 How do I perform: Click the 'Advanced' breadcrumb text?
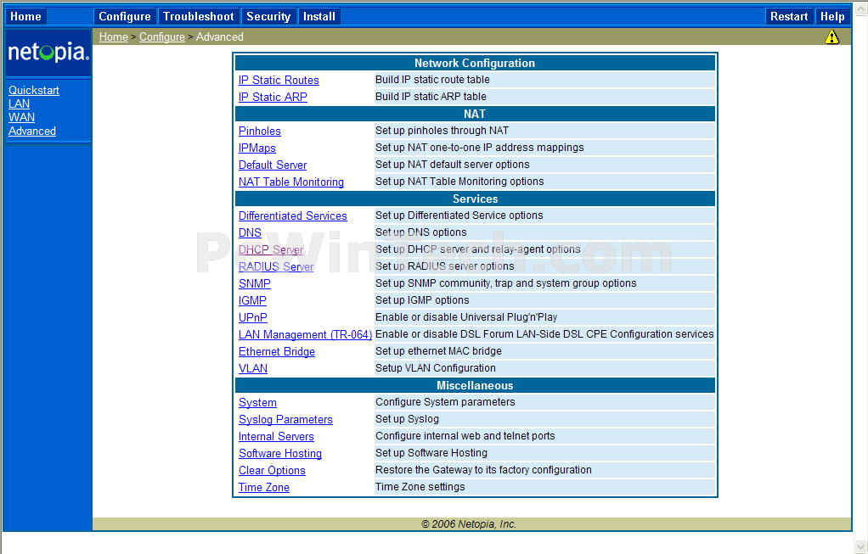(x=220, y=37)
